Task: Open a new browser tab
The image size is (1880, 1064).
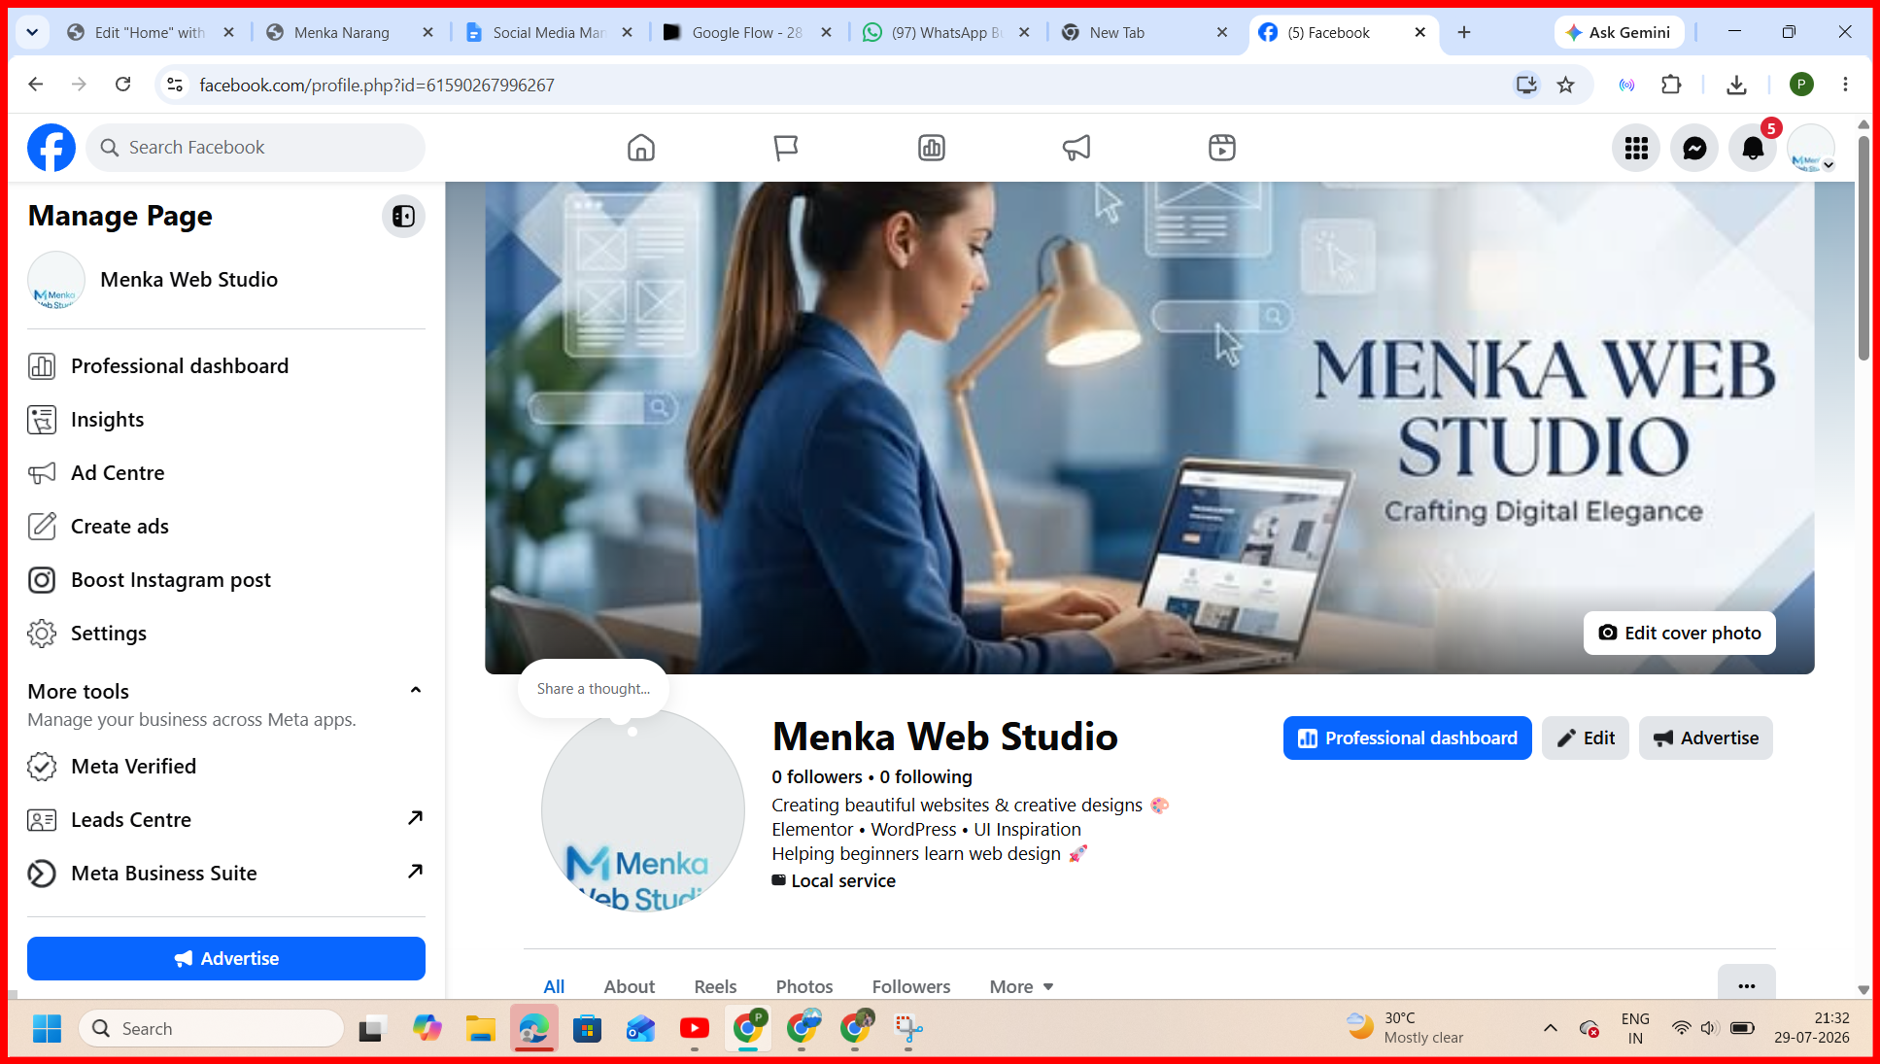Action: (1464, 32)
